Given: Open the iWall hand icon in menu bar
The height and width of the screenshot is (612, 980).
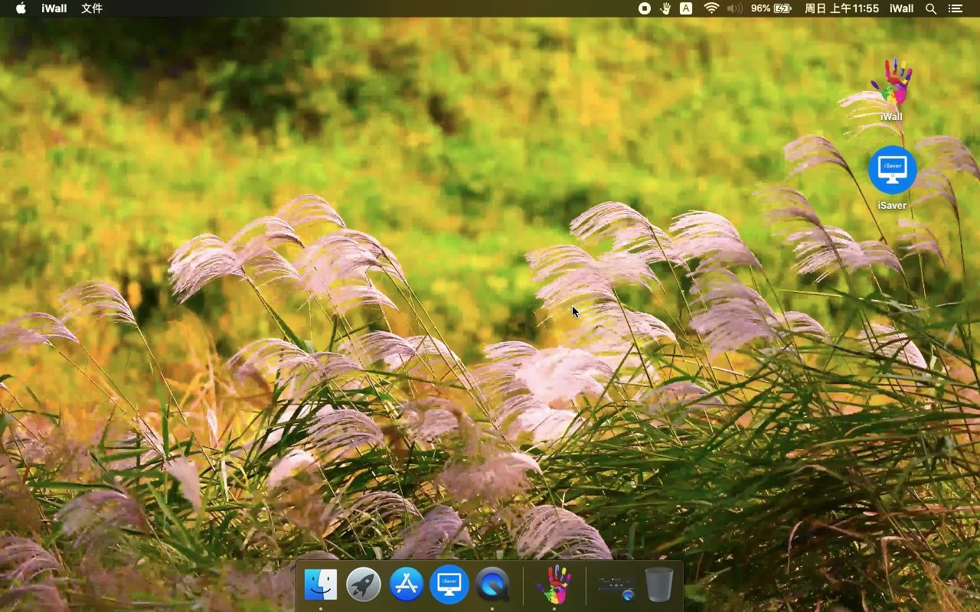Looking at the screenshot, I should pos(665,8).
